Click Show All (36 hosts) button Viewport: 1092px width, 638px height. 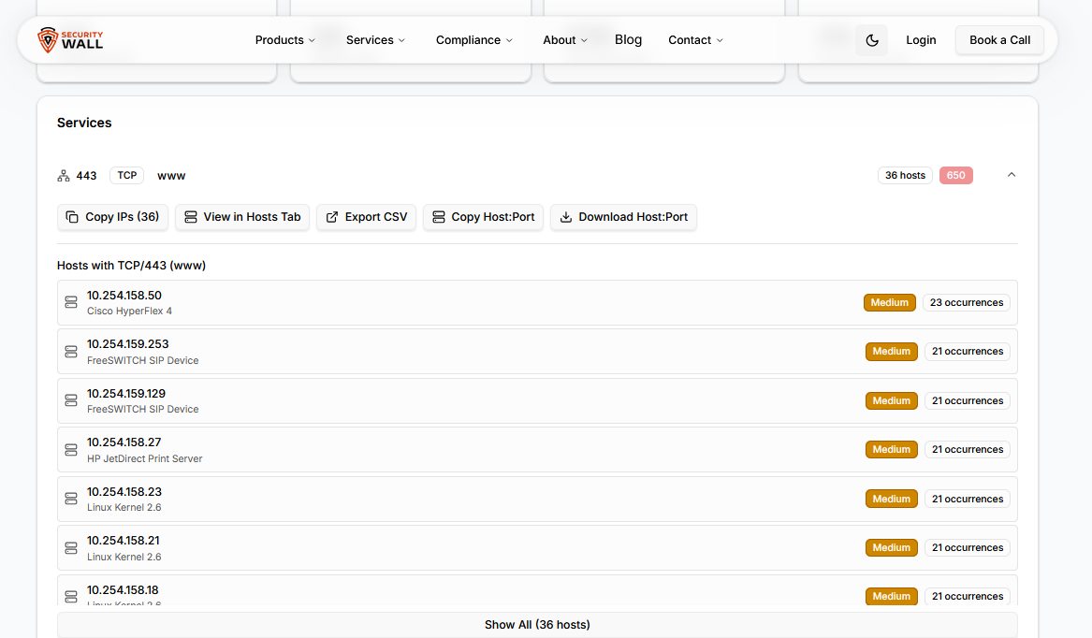tap(537, 624)
